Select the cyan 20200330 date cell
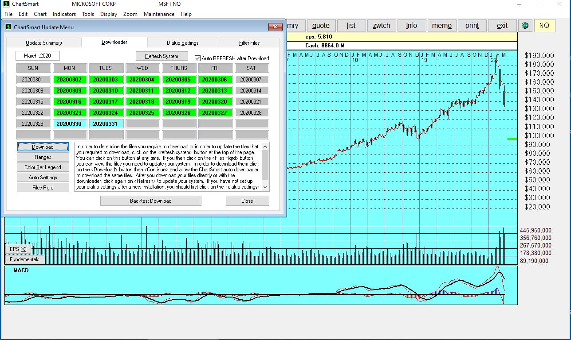 click(x=69, y=124)
